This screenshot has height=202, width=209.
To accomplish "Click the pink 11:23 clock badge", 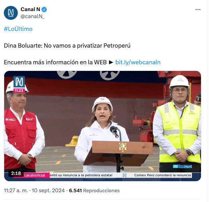I will click(x=19, y=91).
